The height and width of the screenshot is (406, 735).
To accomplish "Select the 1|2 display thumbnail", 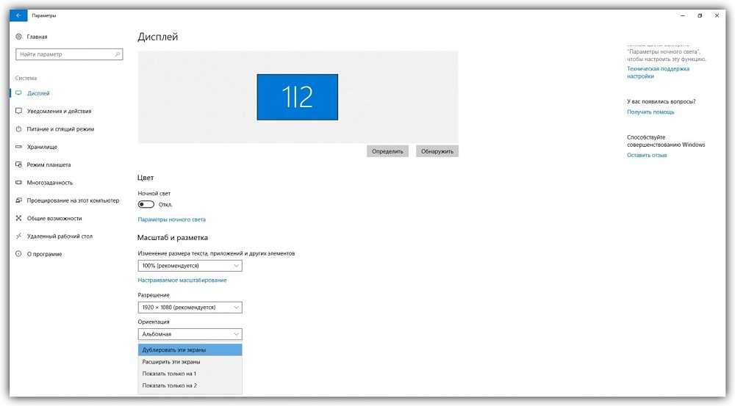I will 297,97.
